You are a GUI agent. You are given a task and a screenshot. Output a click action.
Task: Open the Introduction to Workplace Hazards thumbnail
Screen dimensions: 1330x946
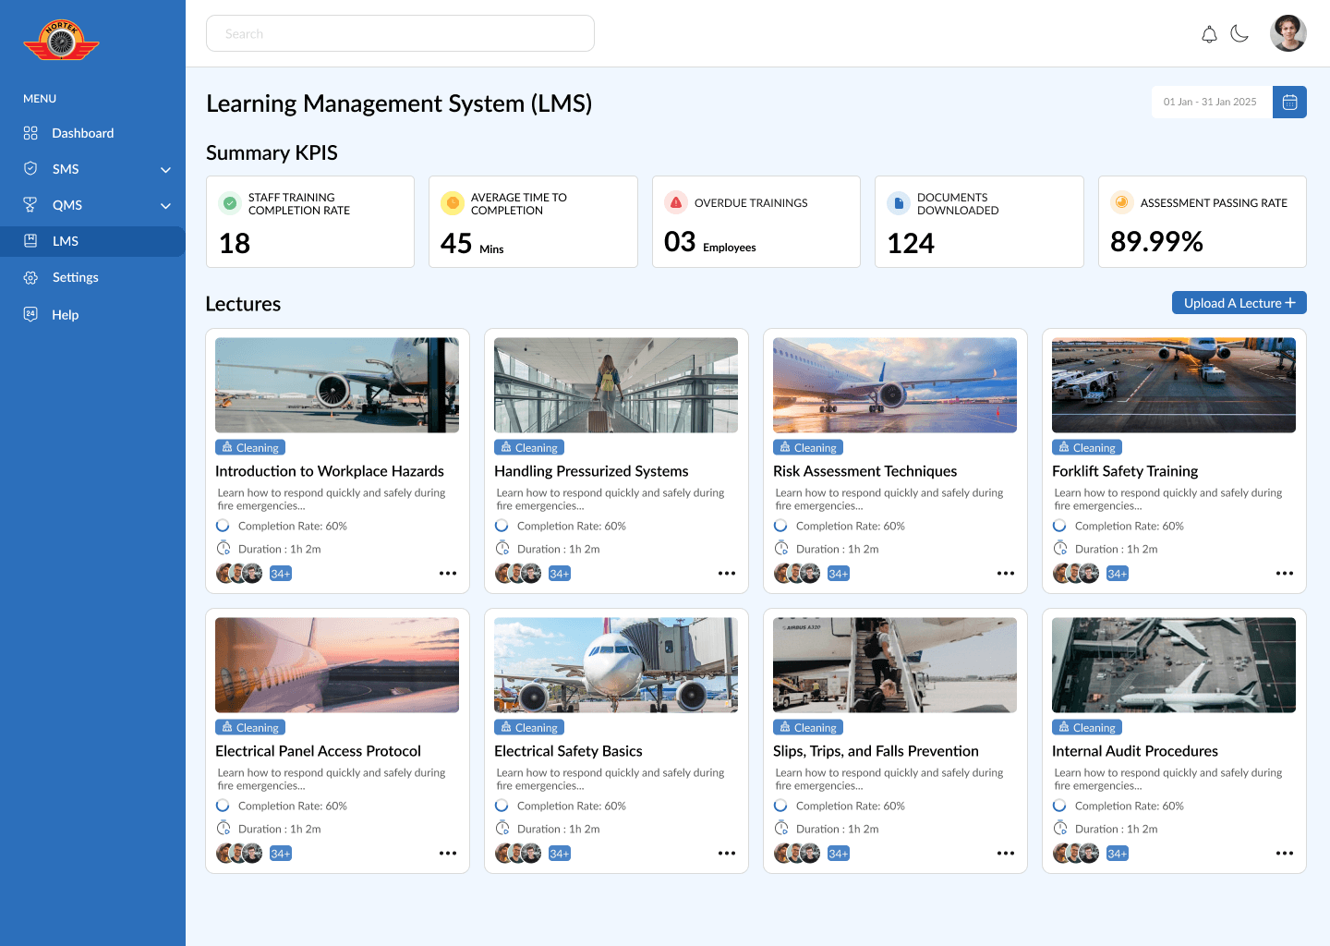tap(337, 385)
